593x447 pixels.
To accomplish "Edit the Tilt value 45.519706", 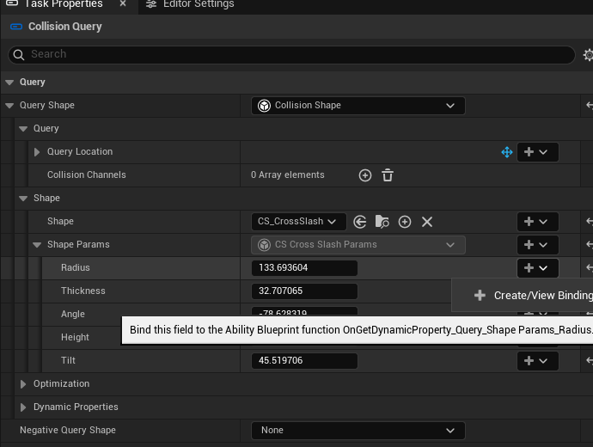I will [x=304, y=360].
